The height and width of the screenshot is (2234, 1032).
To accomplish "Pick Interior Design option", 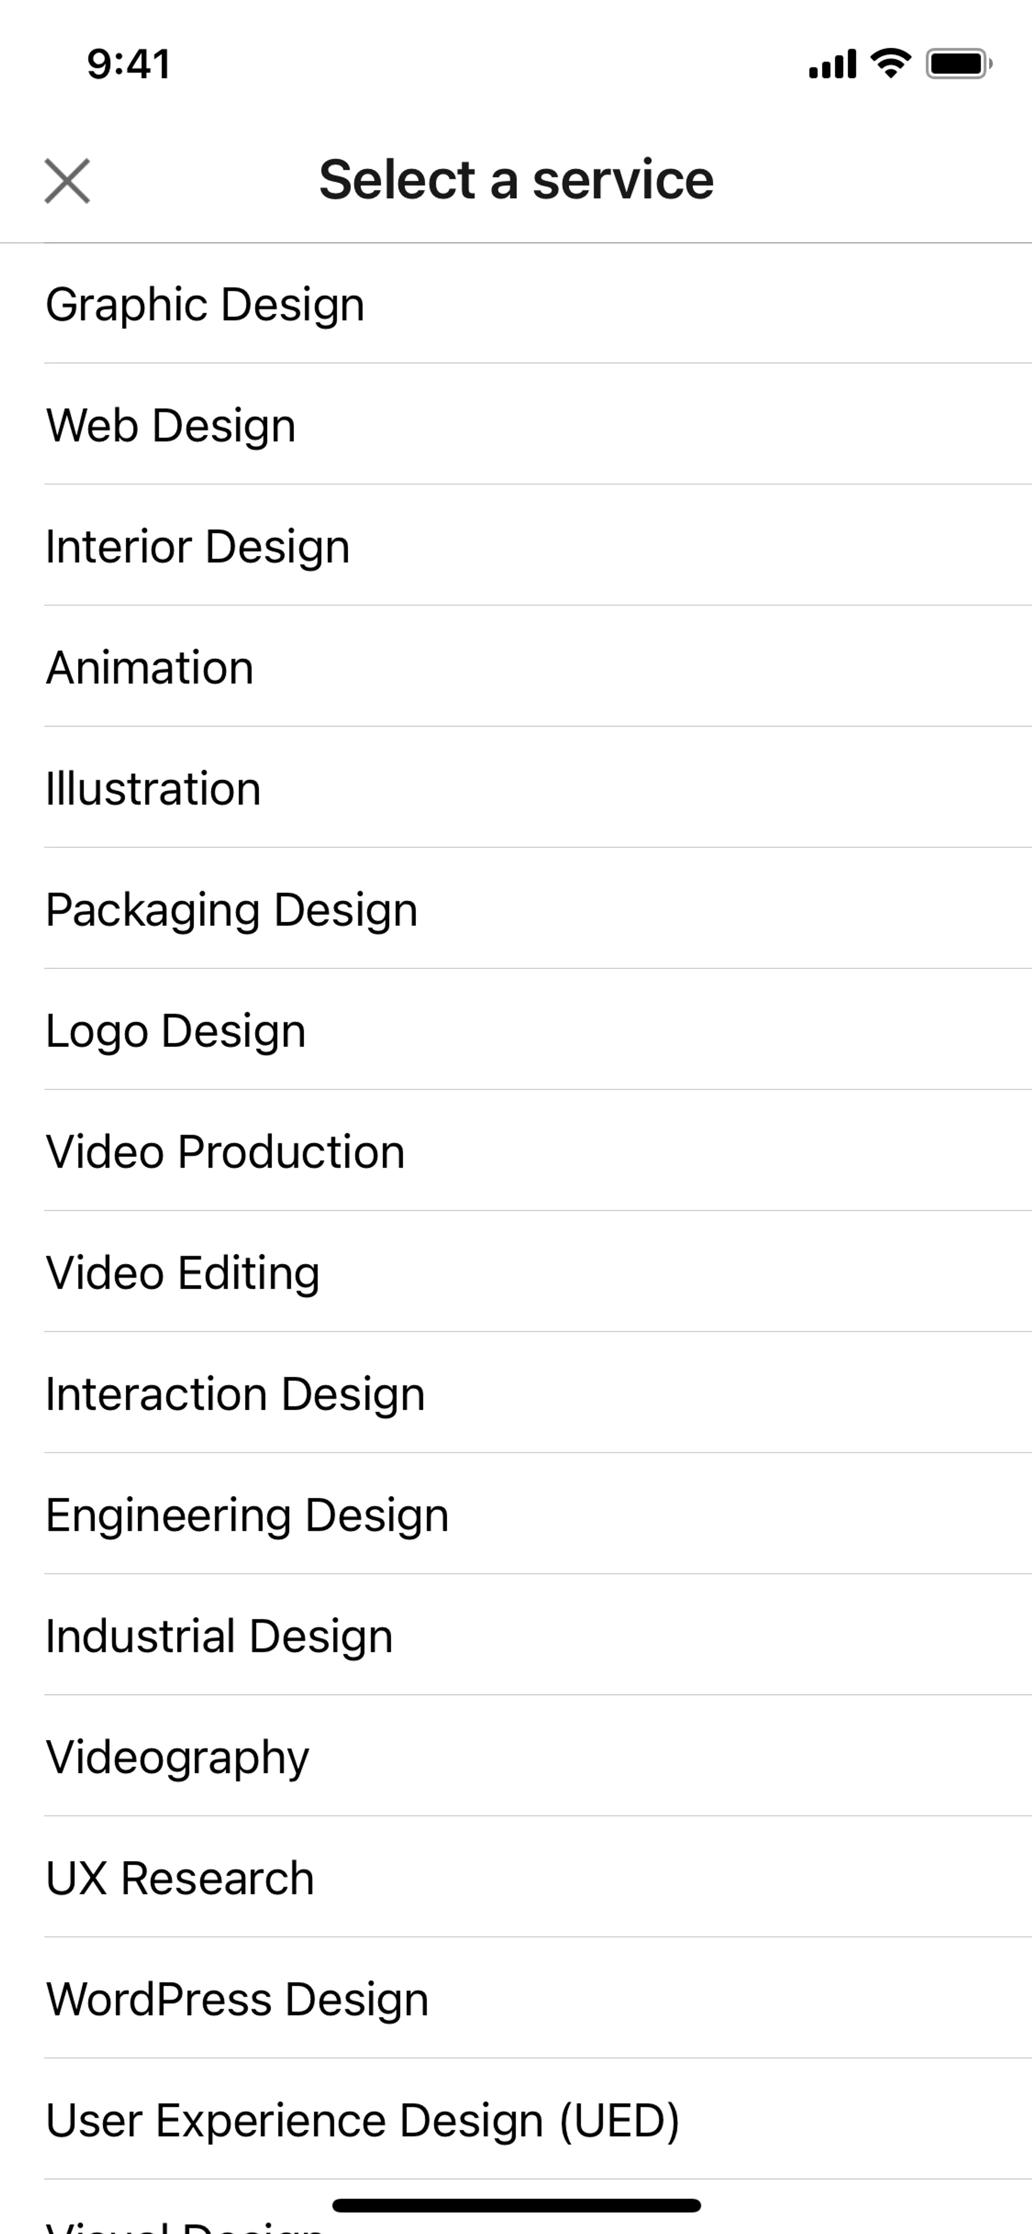I will pos(198,547).
